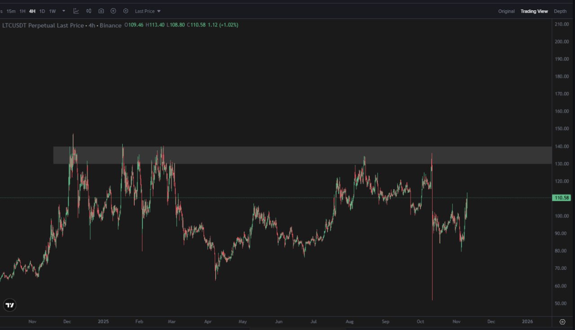Click the LTCUSDT Perpetual chart title

[x=43, y=26]
